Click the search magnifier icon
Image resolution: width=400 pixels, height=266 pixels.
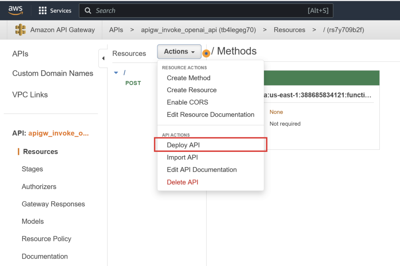point(88,11)
